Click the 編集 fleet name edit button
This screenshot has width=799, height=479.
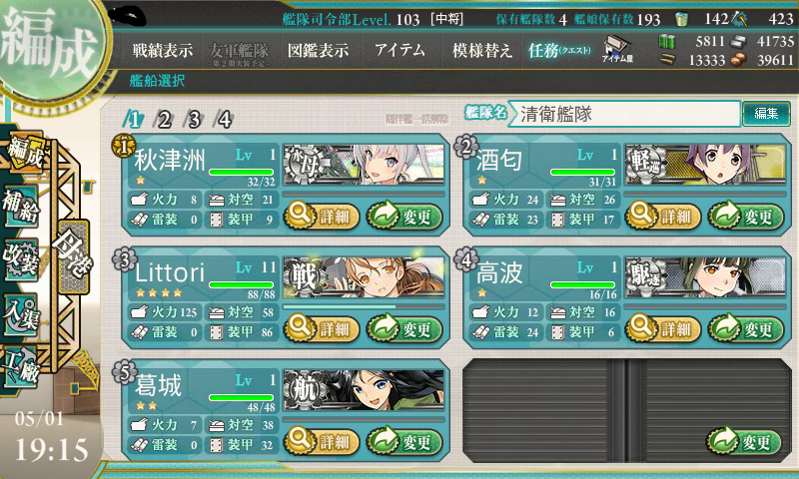(766, 113)
